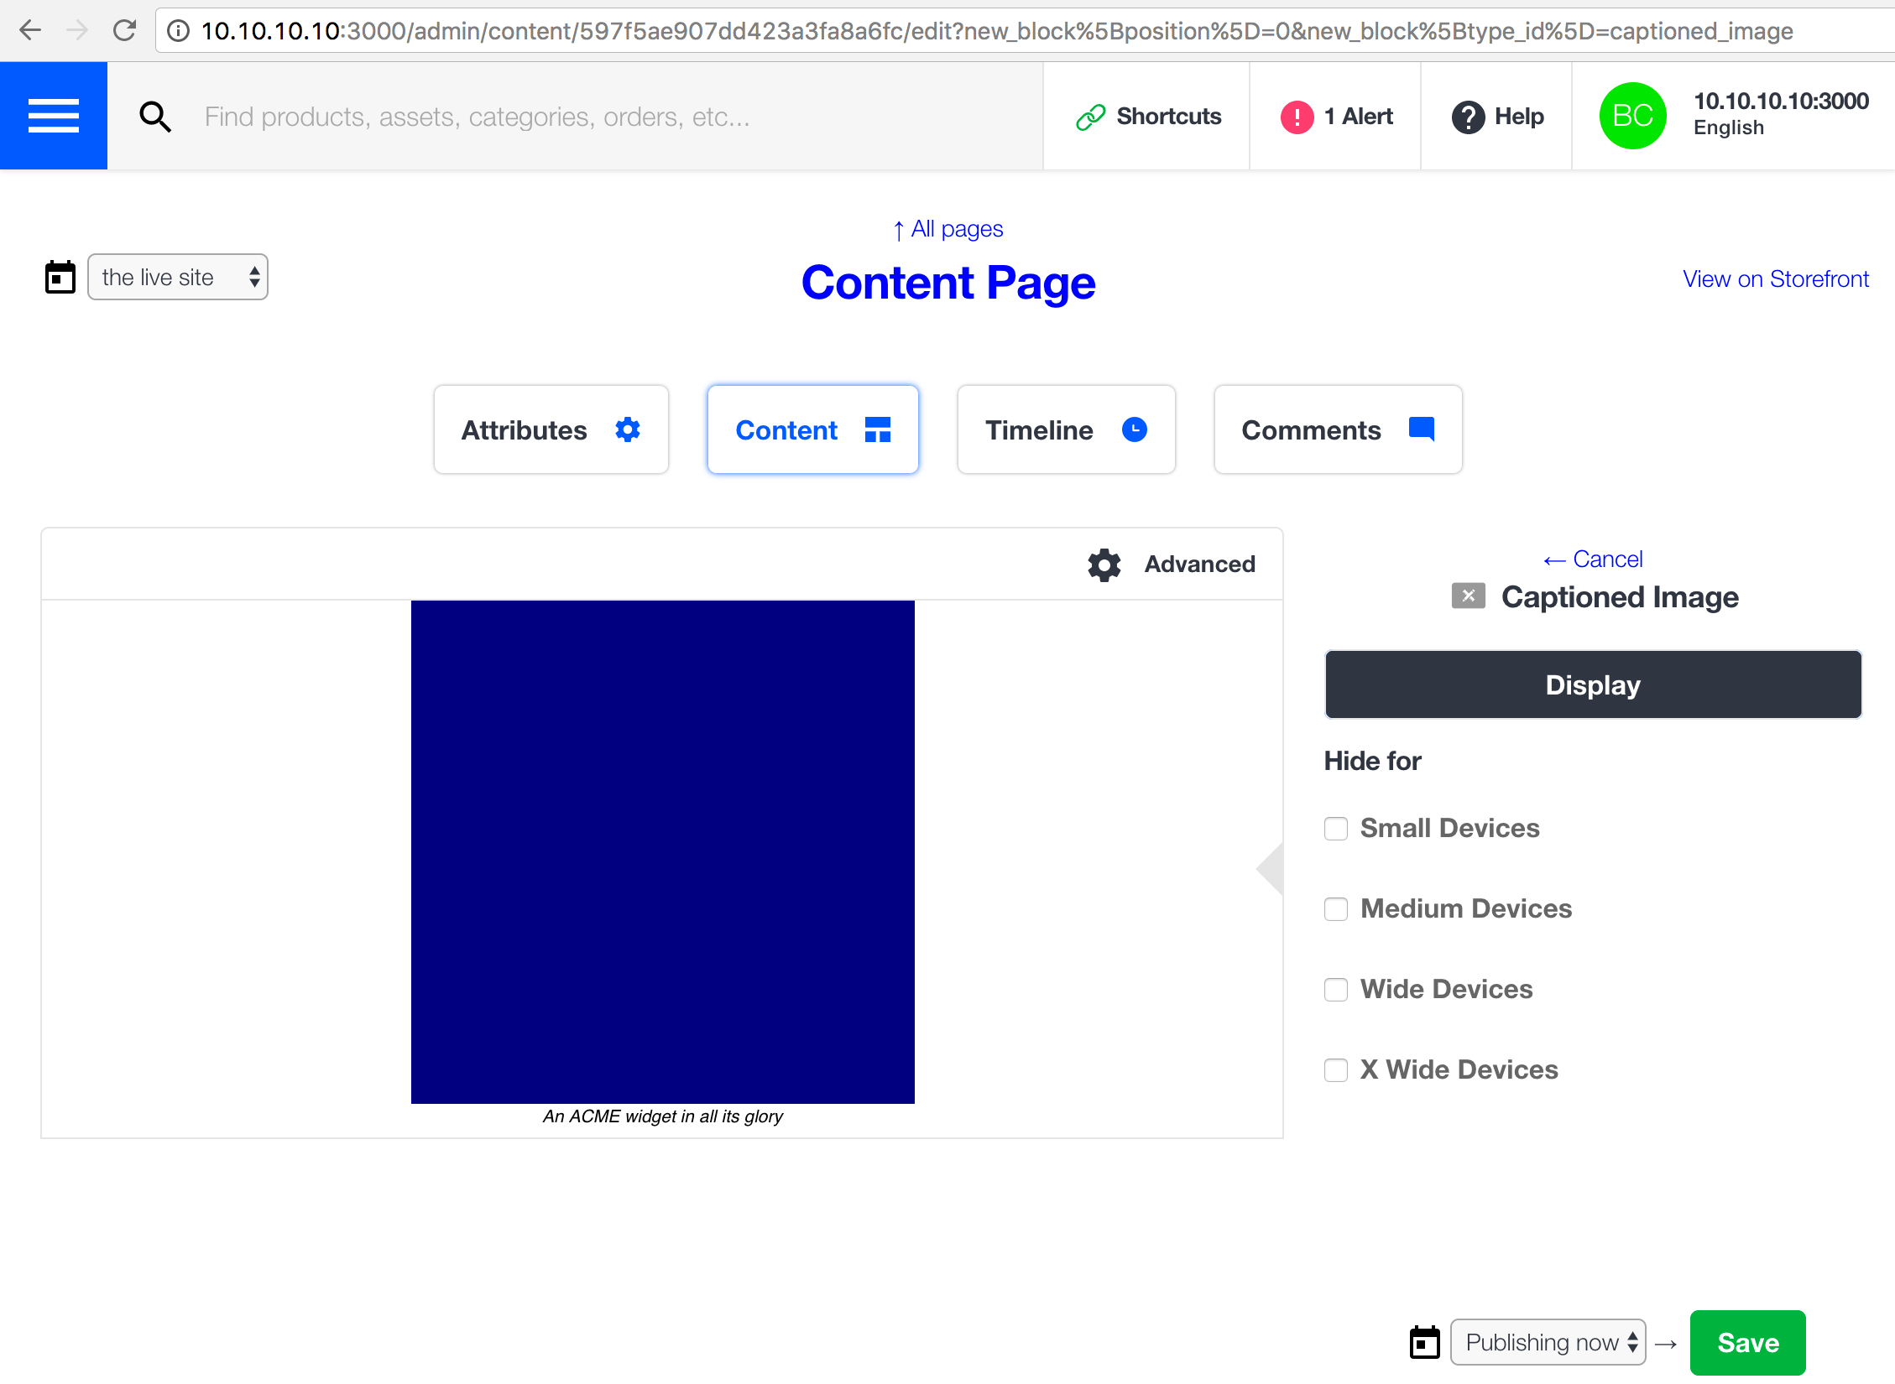Check the Wide Devices checkbox
1895x1384 pixels.
coord(1336,990)
